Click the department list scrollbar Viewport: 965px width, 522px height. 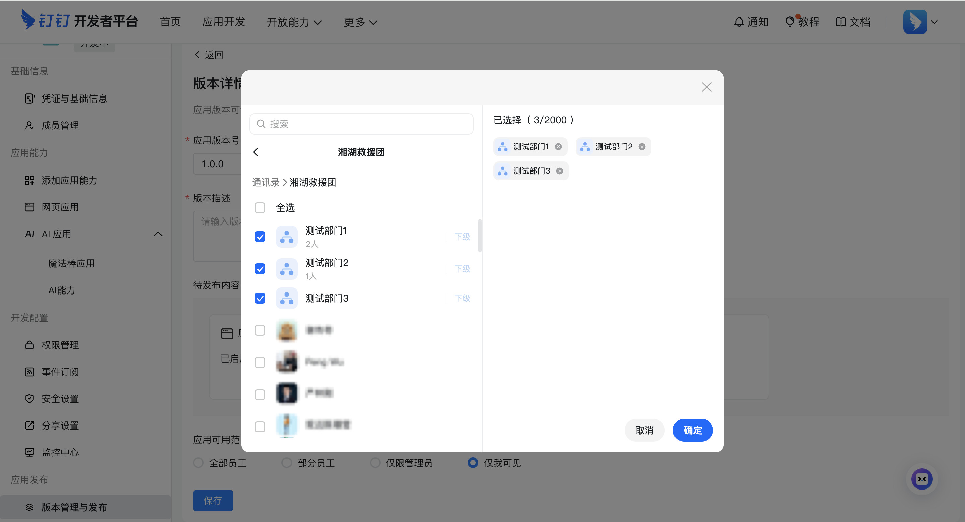click(480, 236)
